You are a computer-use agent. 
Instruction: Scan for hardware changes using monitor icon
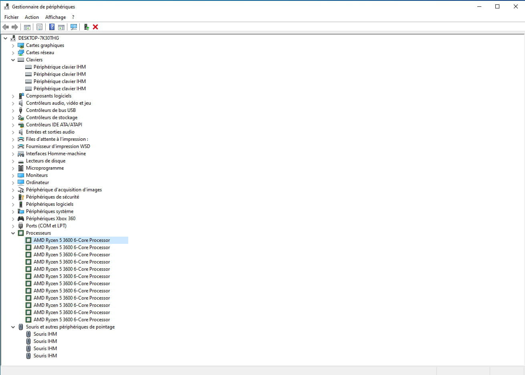click(x=74, y=27)
